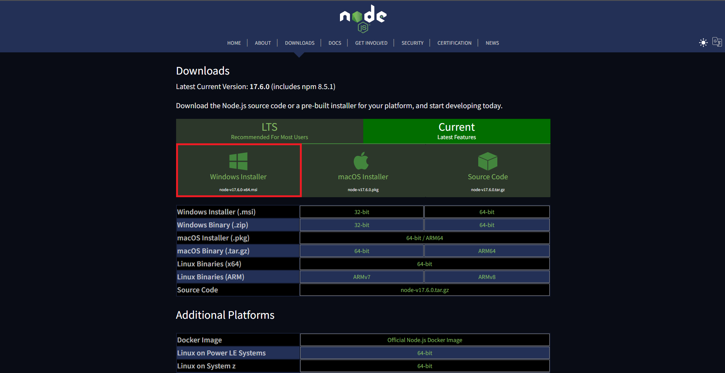Click 64-bit / ARM64 macOS Installer link

coord(425,238)
